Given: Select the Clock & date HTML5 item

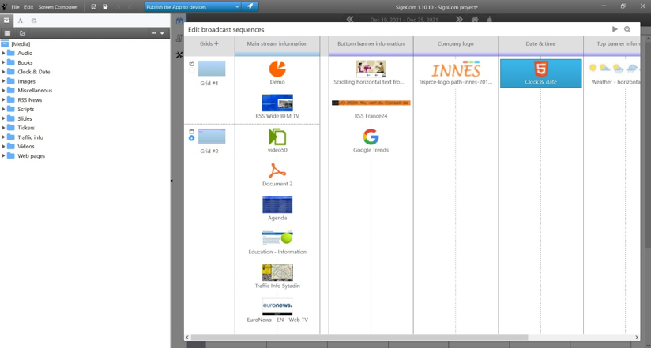Looking at the screenshot, I should pos(540,73).
